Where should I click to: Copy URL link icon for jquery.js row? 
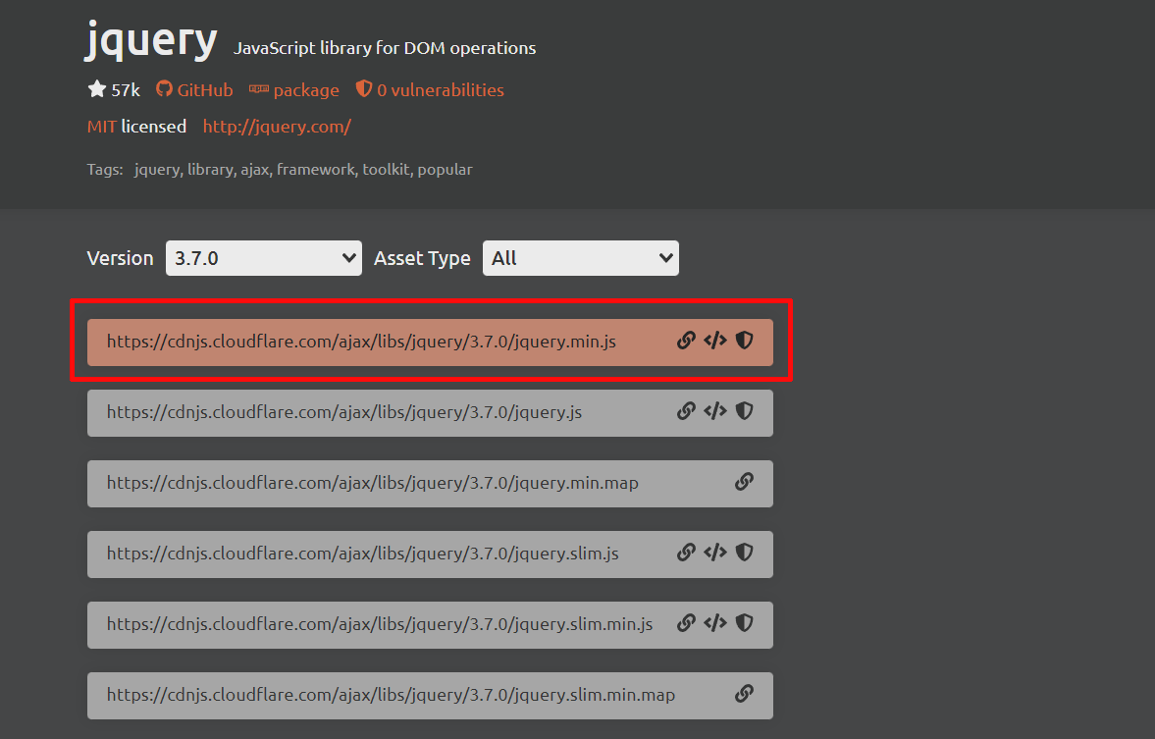point(686,411)
